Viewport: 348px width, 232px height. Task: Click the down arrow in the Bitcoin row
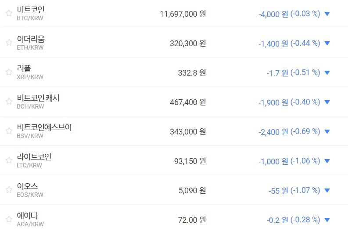pos(326,14)
